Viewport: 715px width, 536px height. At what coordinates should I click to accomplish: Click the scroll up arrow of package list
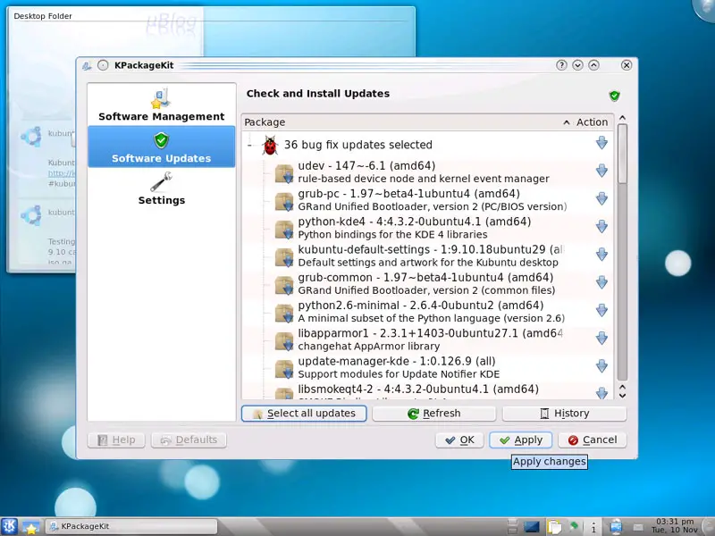coord(622,118)
